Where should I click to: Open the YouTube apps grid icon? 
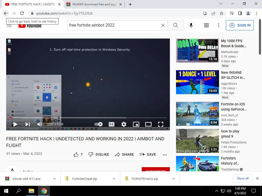[x=206, y=25]
